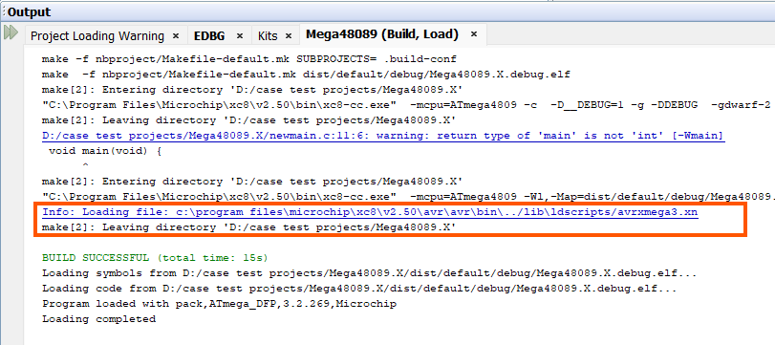Viewport: 775px width, 345px height.
Task: Click the make line ending Mega48089.X.debug.elf
Action: [306, 75]
